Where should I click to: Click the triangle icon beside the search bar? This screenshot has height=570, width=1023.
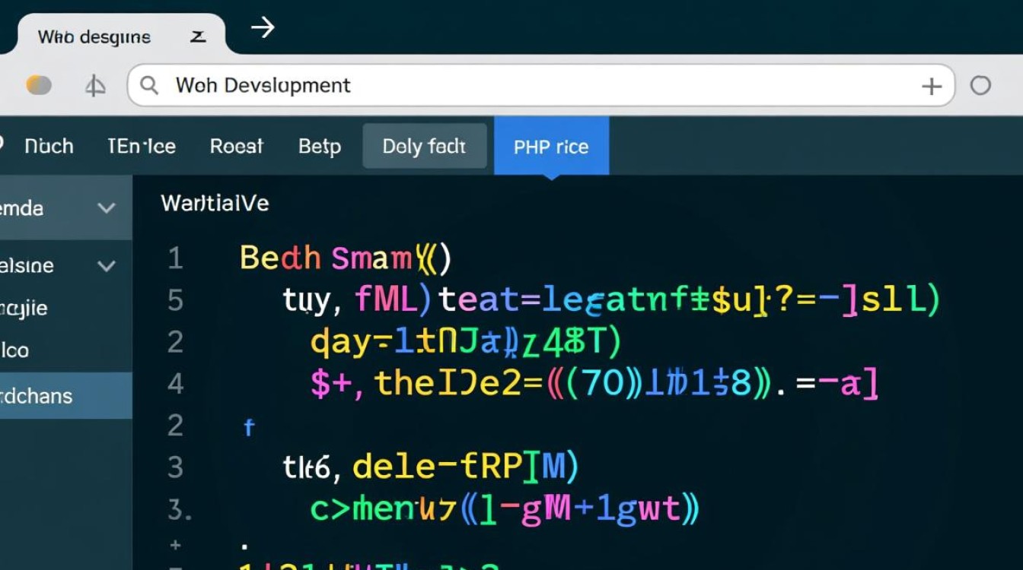(95, 86)
